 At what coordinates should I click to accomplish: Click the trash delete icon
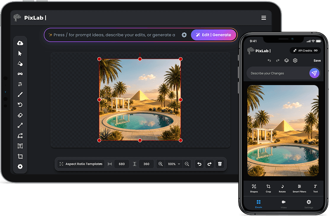(x=220, y=164)
